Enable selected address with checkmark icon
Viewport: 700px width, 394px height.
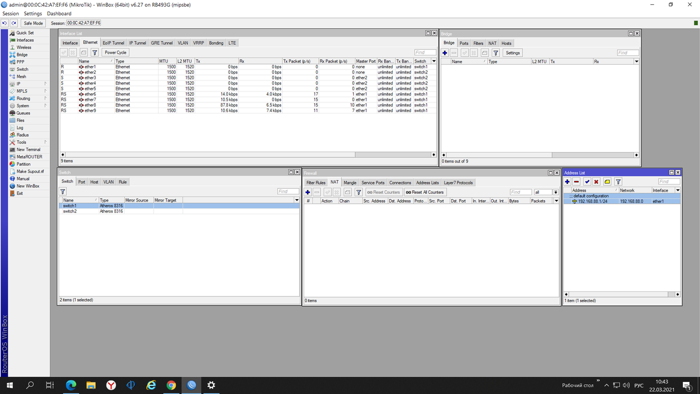(x=587, y=182)
